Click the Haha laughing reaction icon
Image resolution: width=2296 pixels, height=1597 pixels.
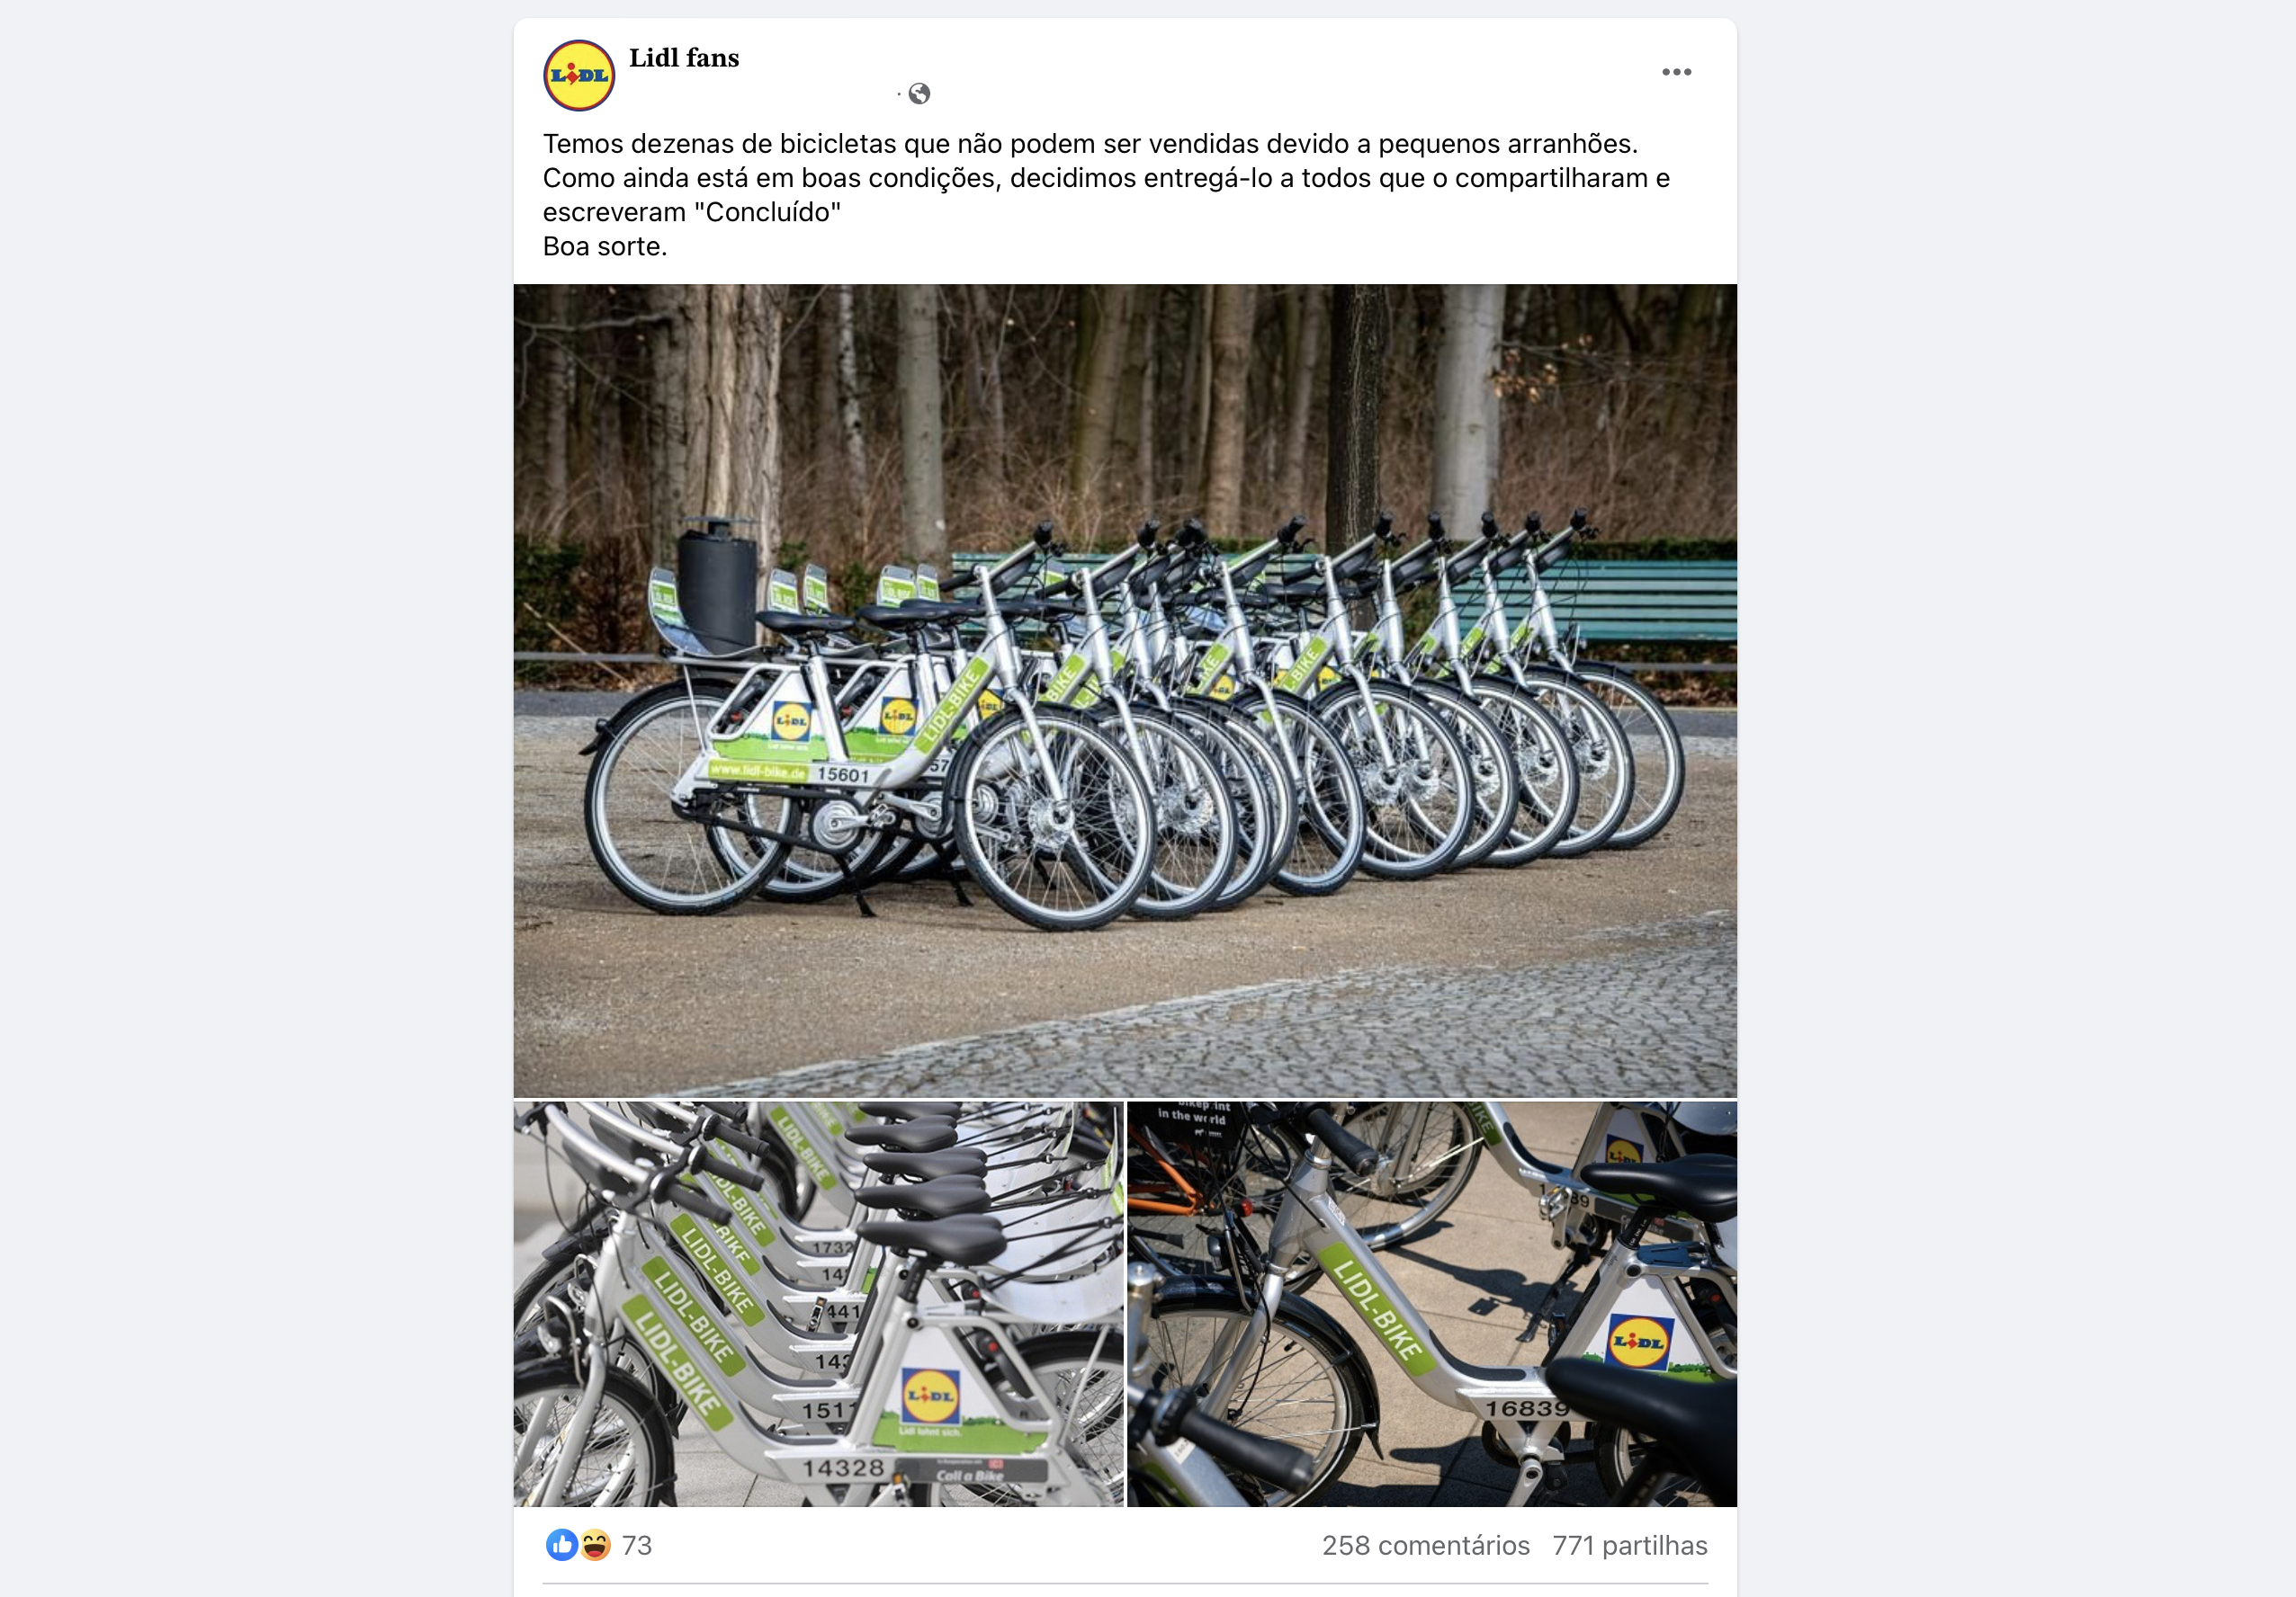pos(595,1545)
